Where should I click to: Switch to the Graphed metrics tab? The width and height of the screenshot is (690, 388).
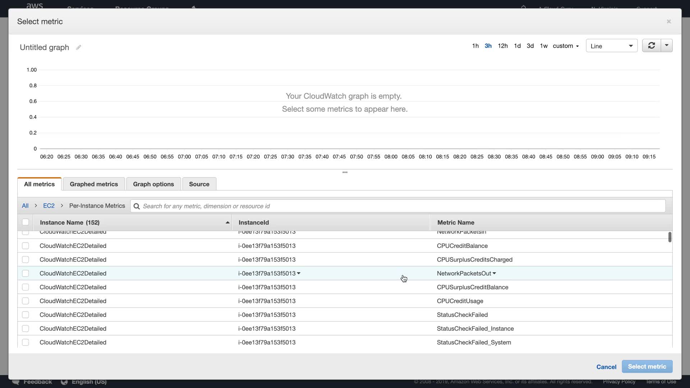(94, 184)
